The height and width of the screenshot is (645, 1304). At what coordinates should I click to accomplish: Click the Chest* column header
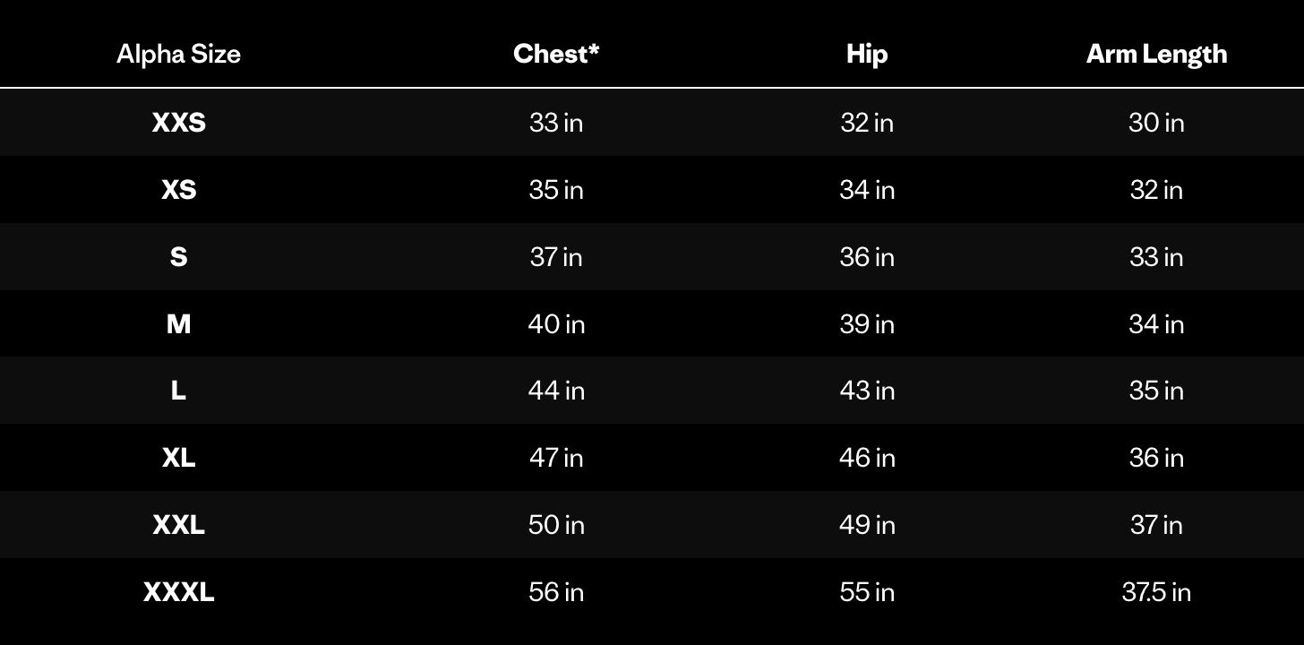click(x=556, y=54)
